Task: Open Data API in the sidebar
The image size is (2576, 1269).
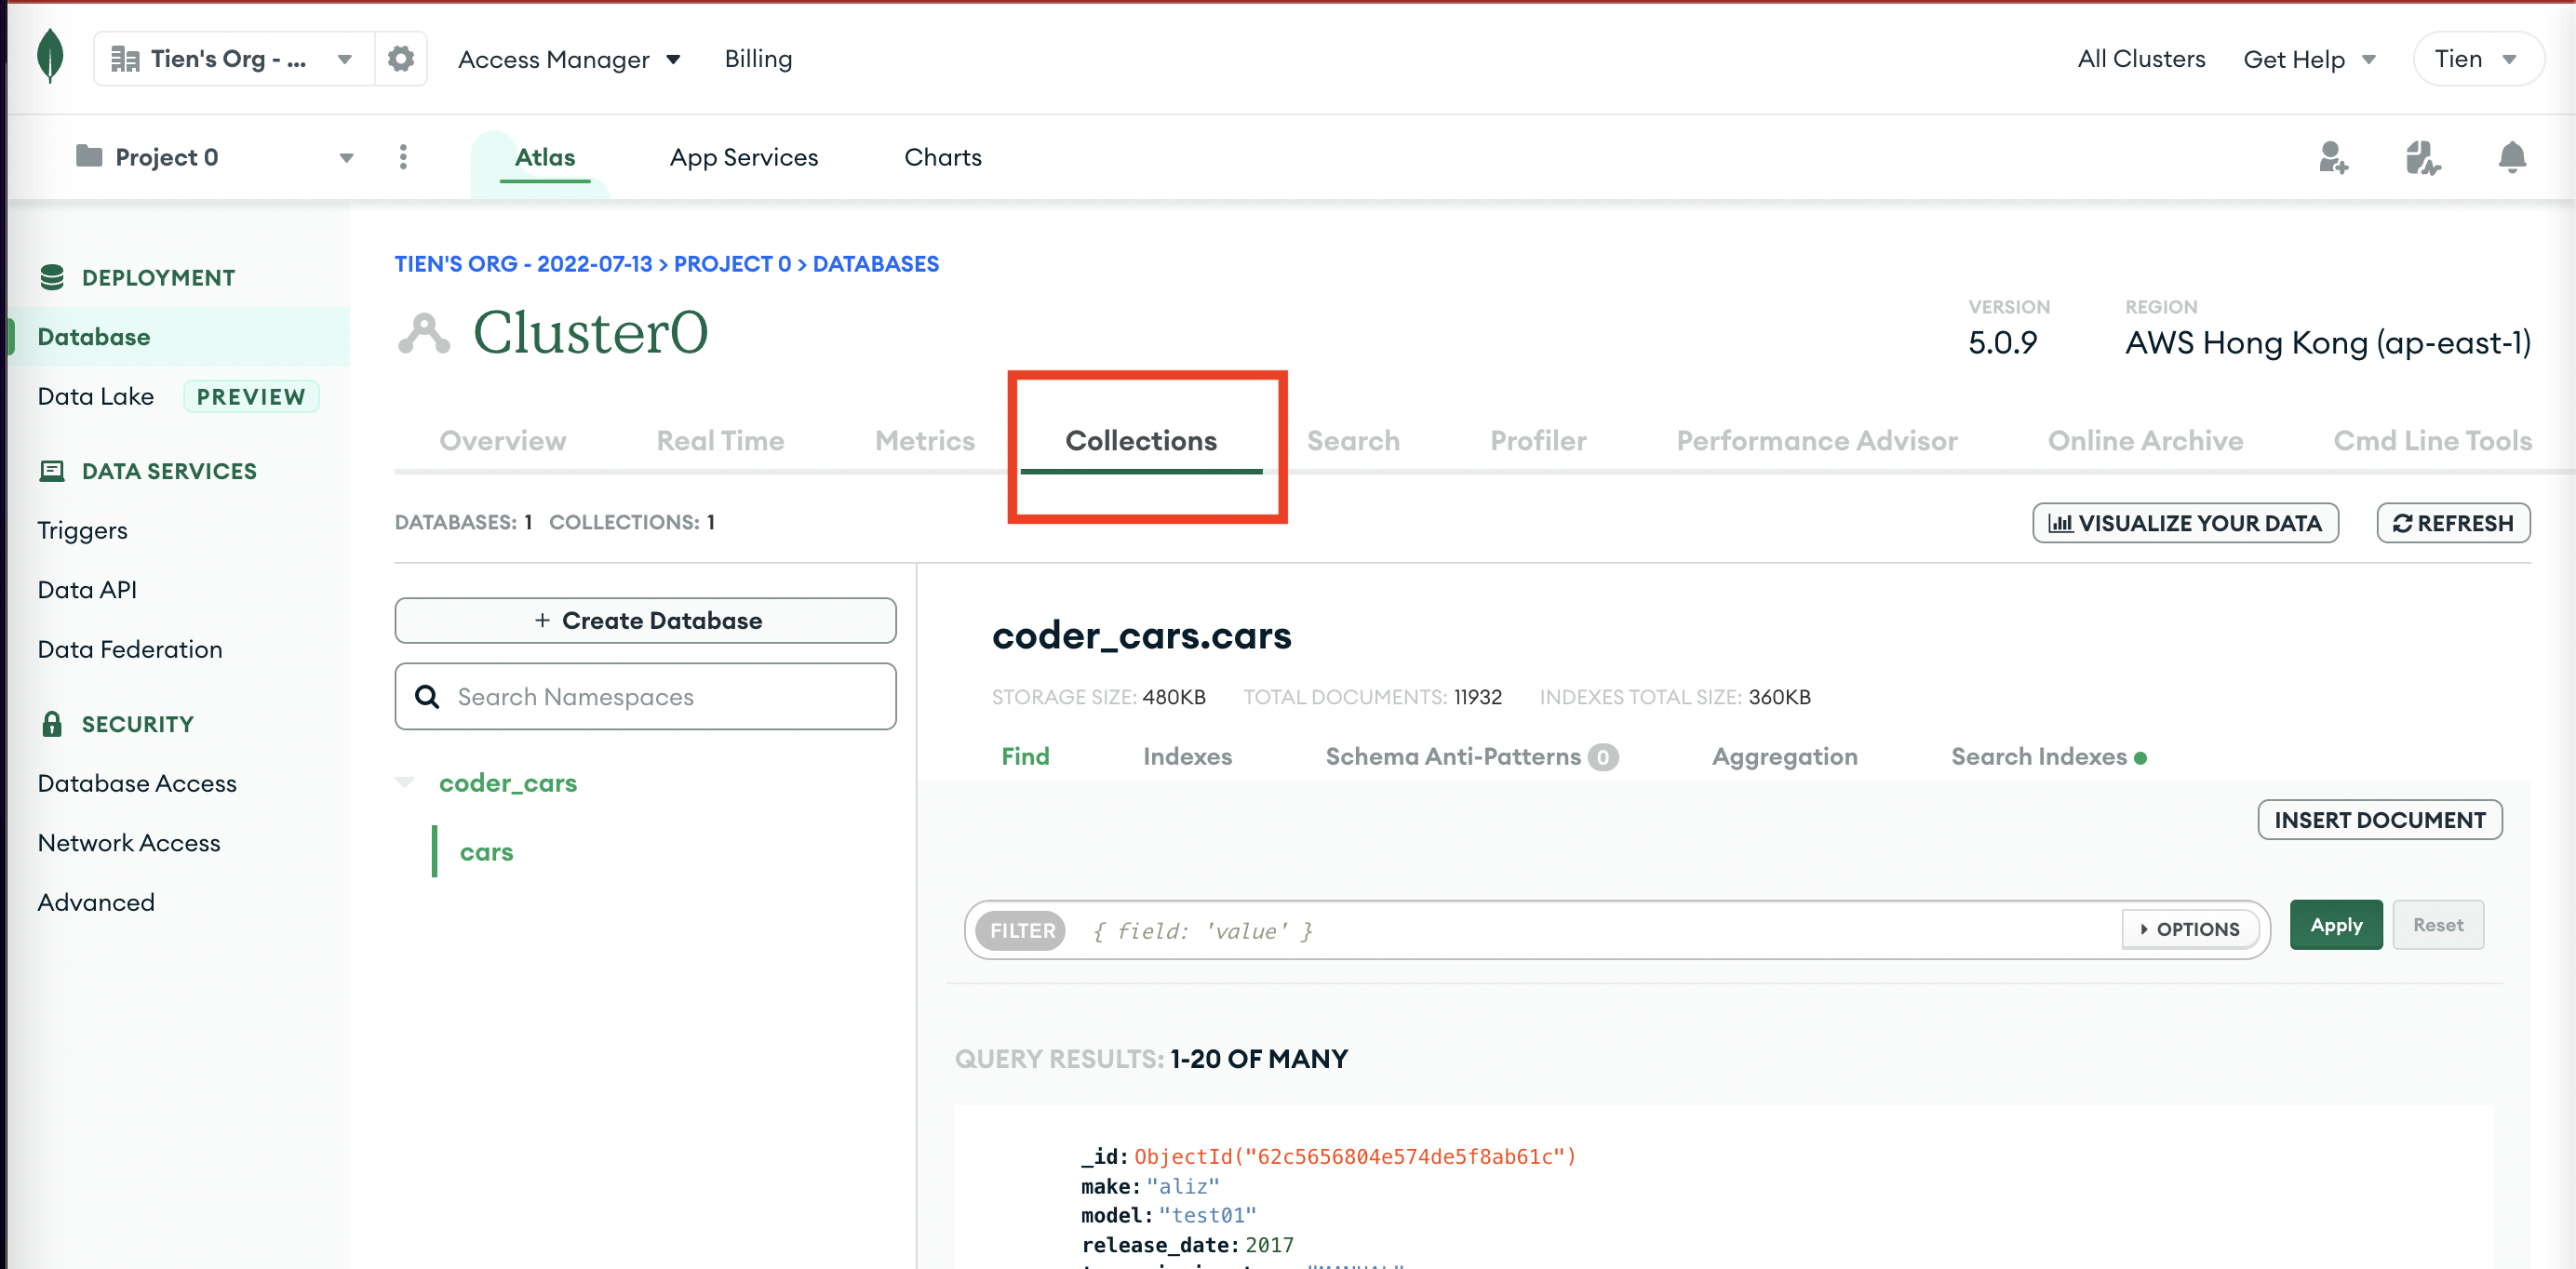Action: [x=87, y=590]
